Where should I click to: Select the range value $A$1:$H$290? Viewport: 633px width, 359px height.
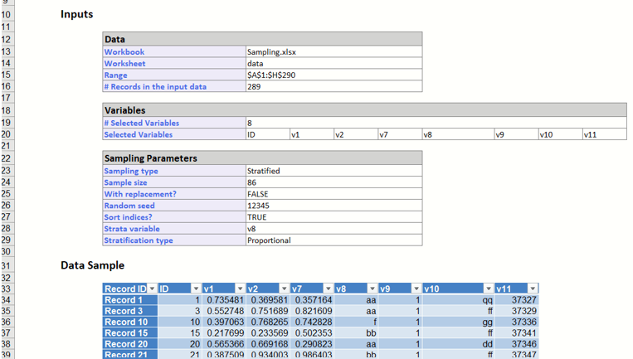coord(333,75)
